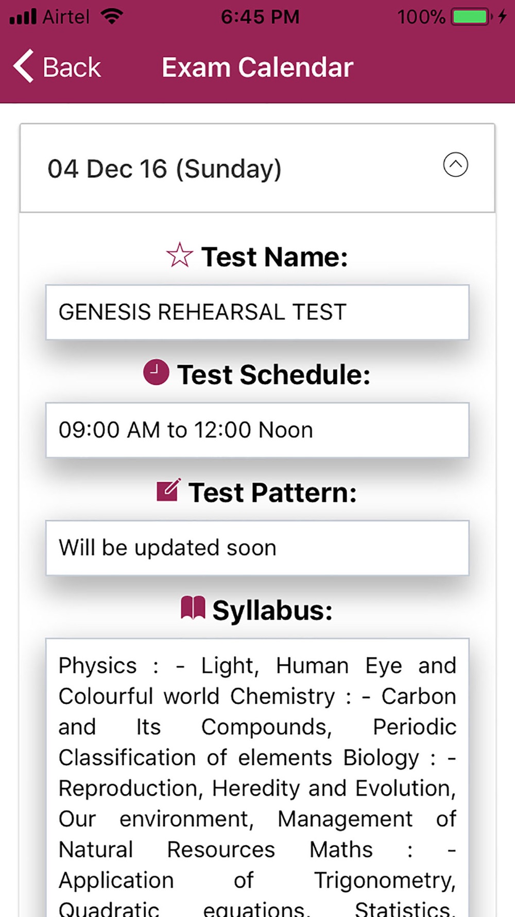Click the open book icon beside Syllabus
This screenshot has height=917, width=515.
coord(193,608)
